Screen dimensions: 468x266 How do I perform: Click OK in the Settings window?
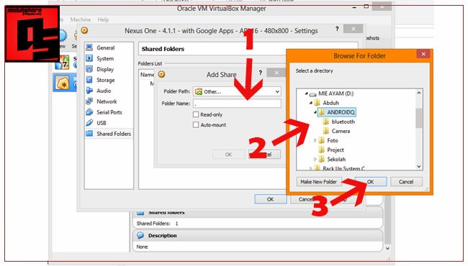tap(271, 199)
